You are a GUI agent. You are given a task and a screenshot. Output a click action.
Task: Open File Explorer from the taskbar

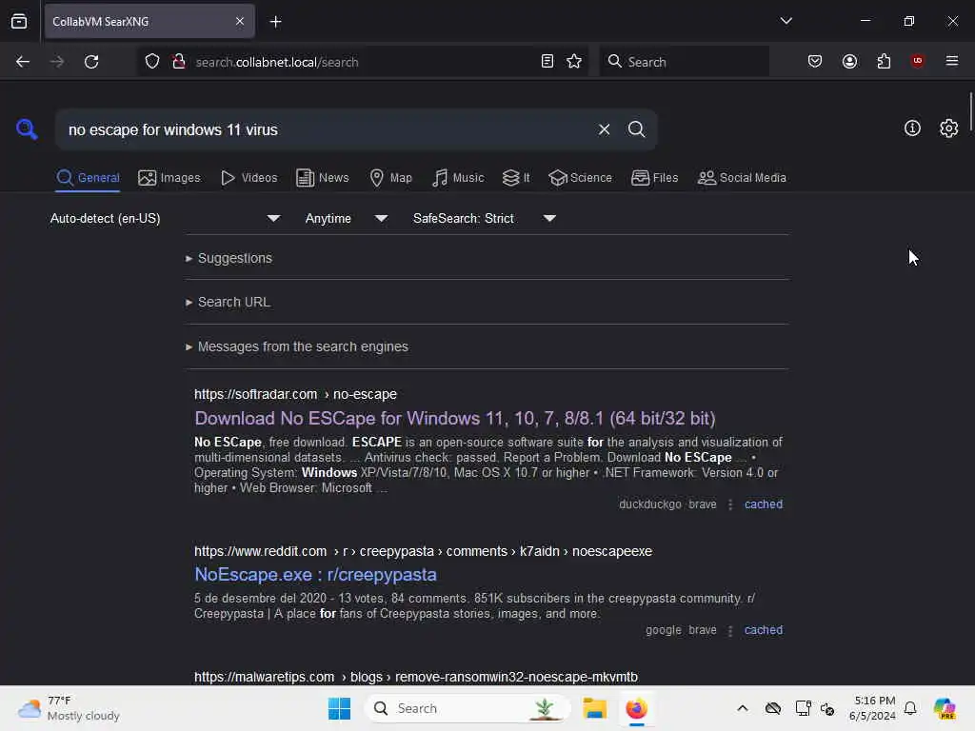pyautogui.click(x=594, y=708)
